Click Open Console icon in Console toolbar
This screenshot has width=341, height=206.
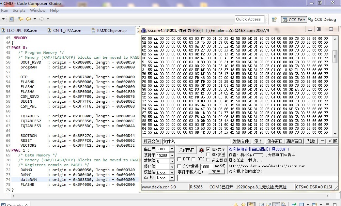(x=314, y=204)
